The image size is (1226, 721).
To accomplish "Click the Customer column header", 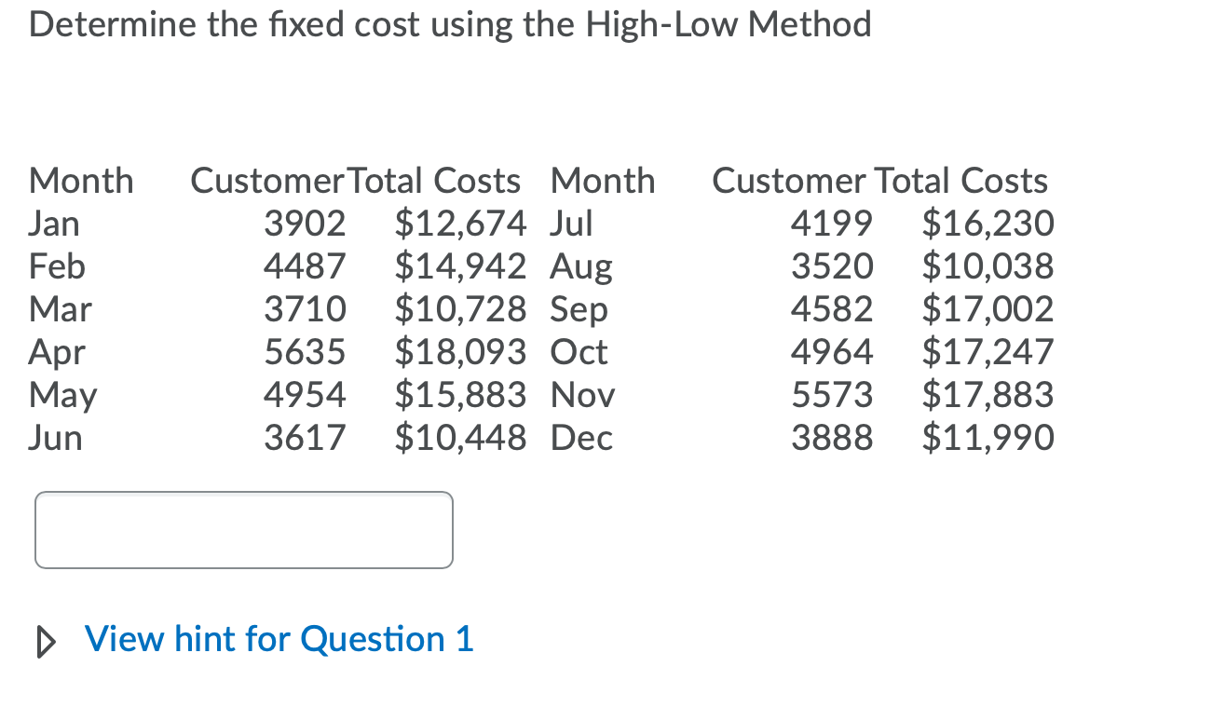I will (268, 181).
